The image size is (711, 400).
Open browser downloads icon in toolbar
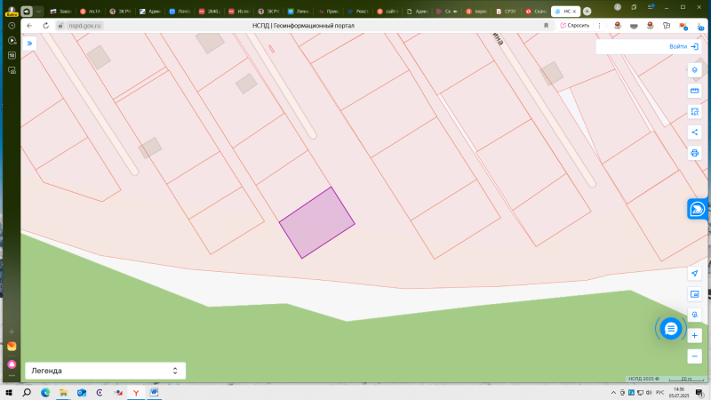click(x=700, y=27)
